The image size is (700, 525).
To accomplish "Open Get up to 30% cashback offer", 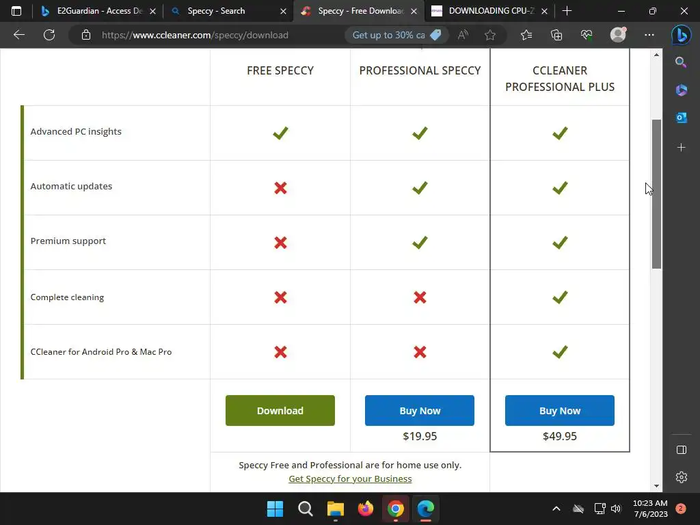I will [396, 35].
